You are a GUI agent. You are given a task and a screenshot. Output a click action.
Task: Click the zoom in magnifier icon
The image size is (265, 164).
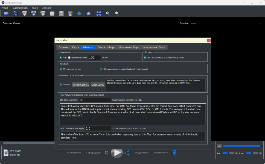pyautogui.click(x=108, y=13)
